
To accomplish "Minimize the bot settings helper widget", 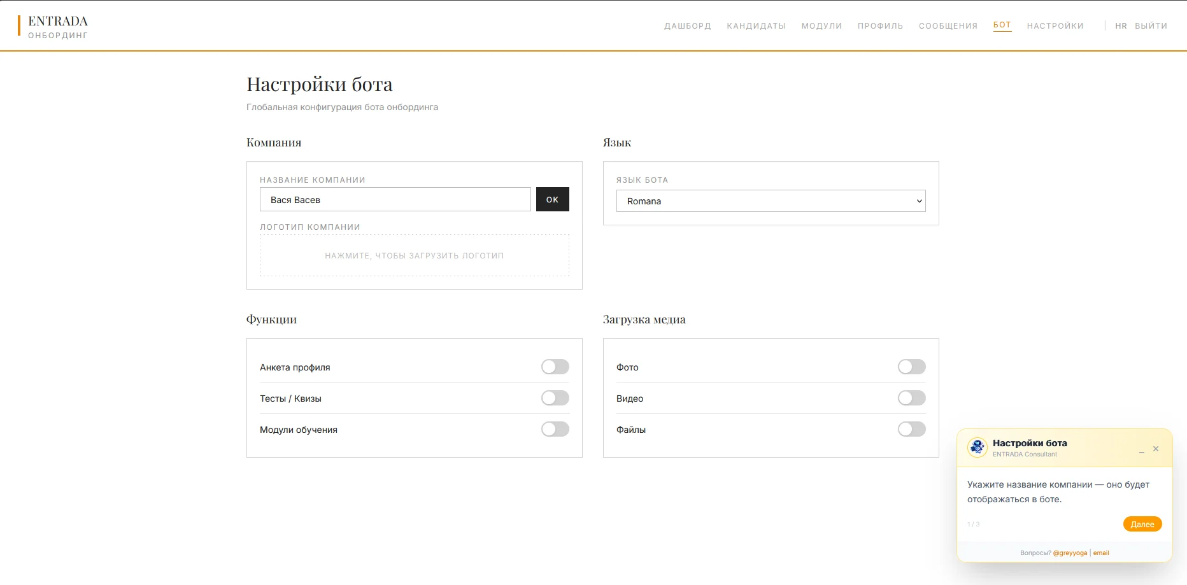I will click(1142, 449).
